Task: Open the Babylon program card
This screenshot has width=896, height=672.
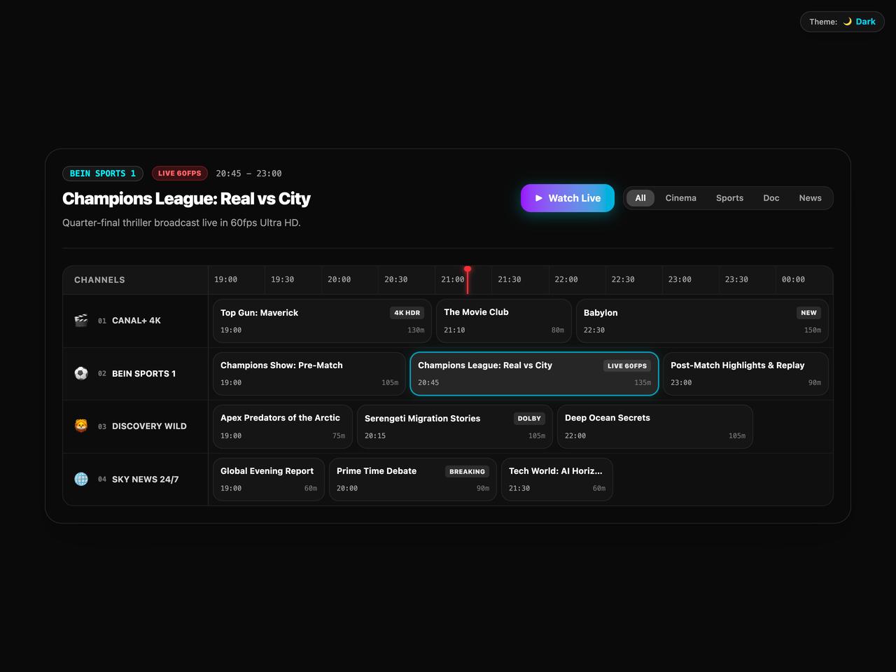Action: 702,321
